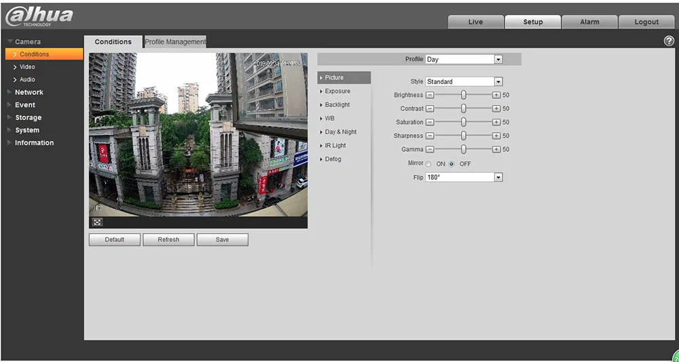Collapse the Camera menu section
The height and width of the screenshot is (362, 679).
[x=24, y=41]
